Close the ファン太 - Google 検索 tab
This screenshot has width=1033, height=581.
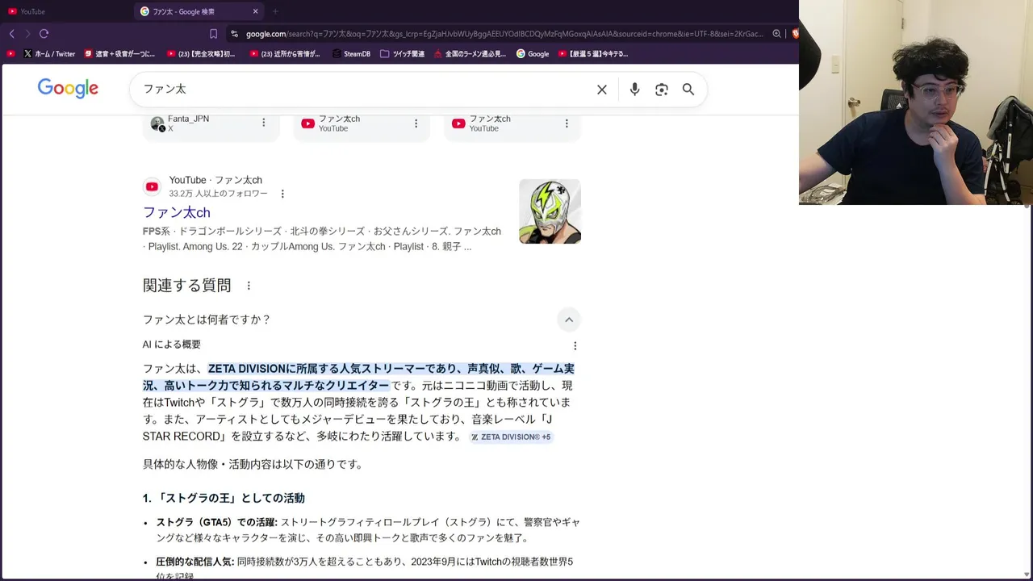pos(256,11)
